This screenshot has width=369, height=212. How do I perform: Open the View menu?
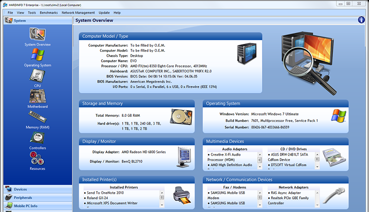tap(20, 13)
